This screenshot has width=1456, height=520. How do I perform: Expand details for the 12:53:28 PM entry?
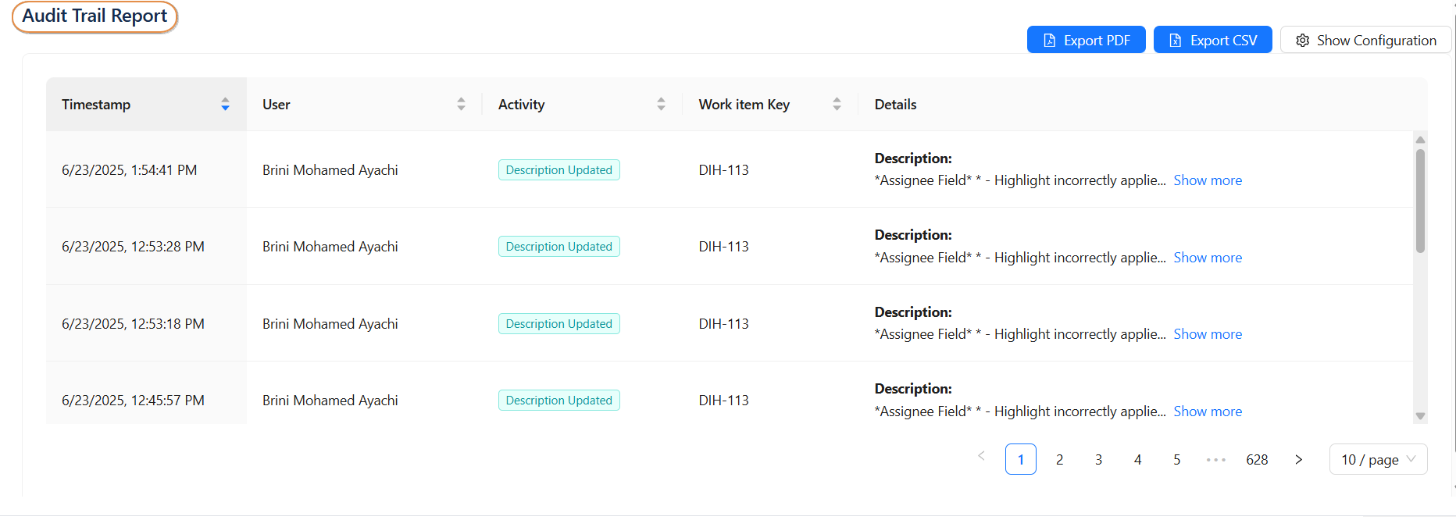tap(1207, 258)
